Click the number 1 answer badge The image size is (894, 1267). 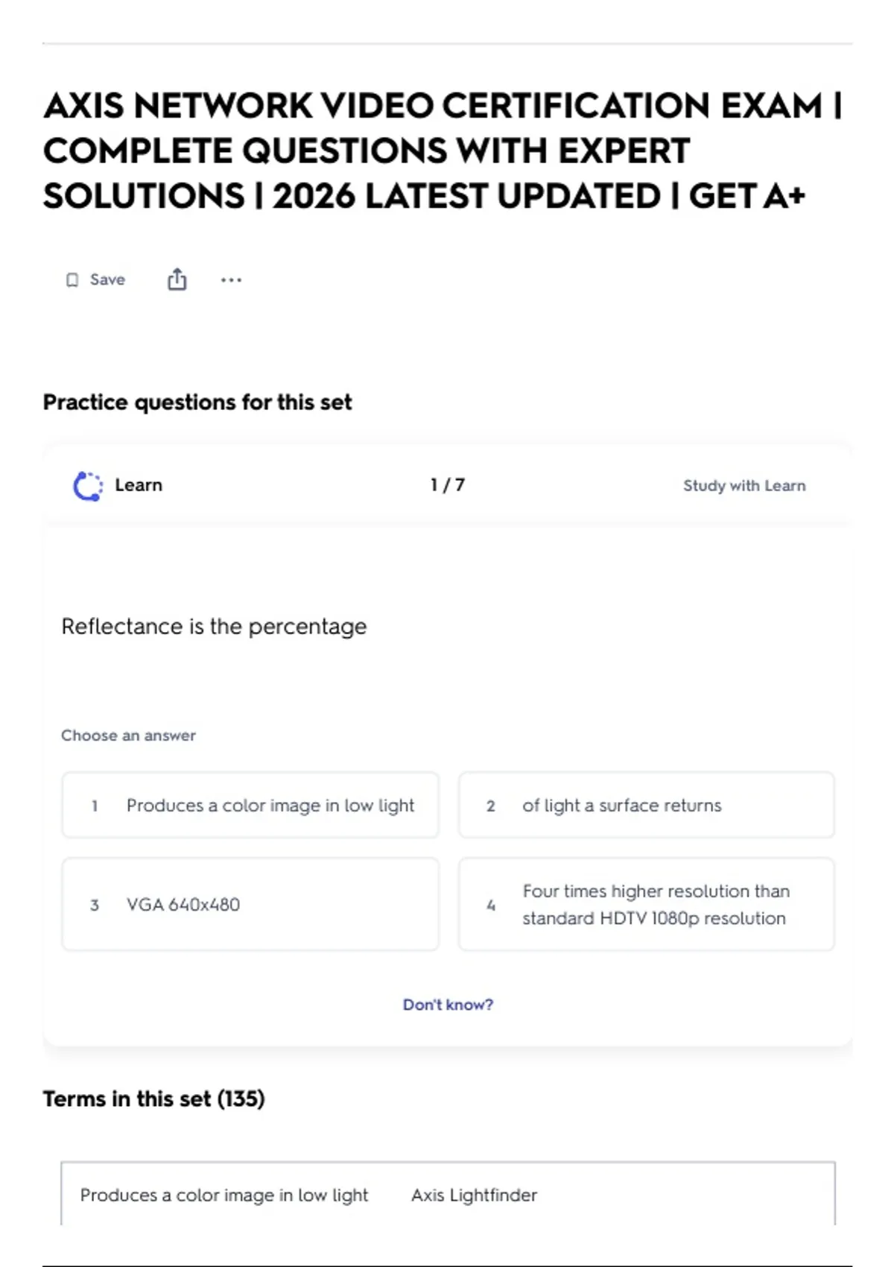[x=95, y=806]
